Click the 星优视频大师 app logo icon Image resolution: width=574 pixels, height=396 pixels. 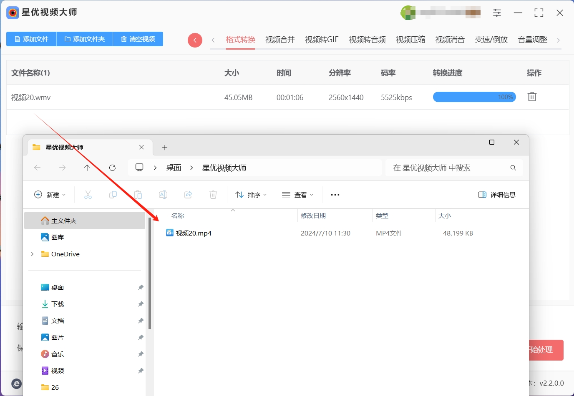[x=13, y=13]
